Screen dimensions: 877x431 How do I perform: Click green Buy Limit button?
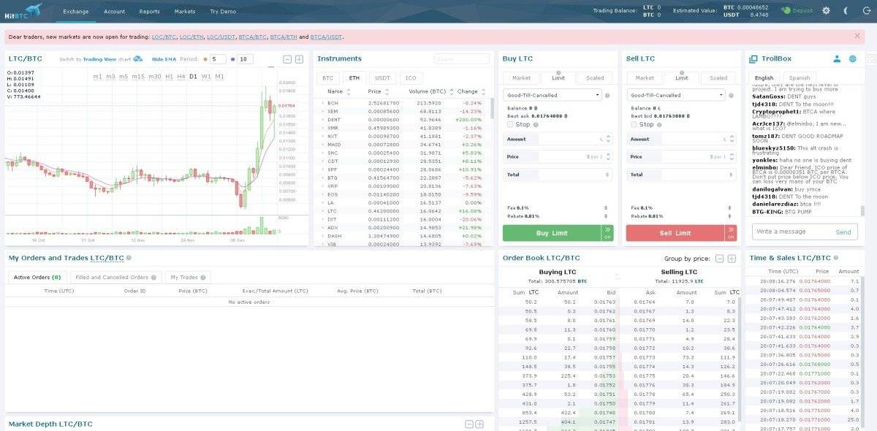551,233
